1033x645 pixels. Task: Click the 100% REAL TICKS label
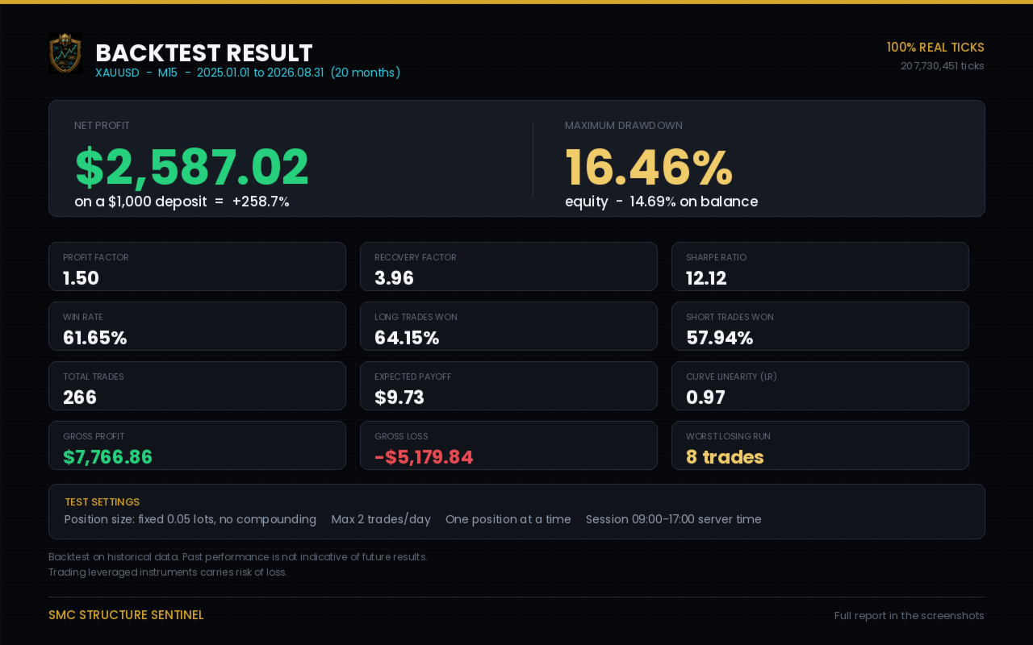(935, 48)
